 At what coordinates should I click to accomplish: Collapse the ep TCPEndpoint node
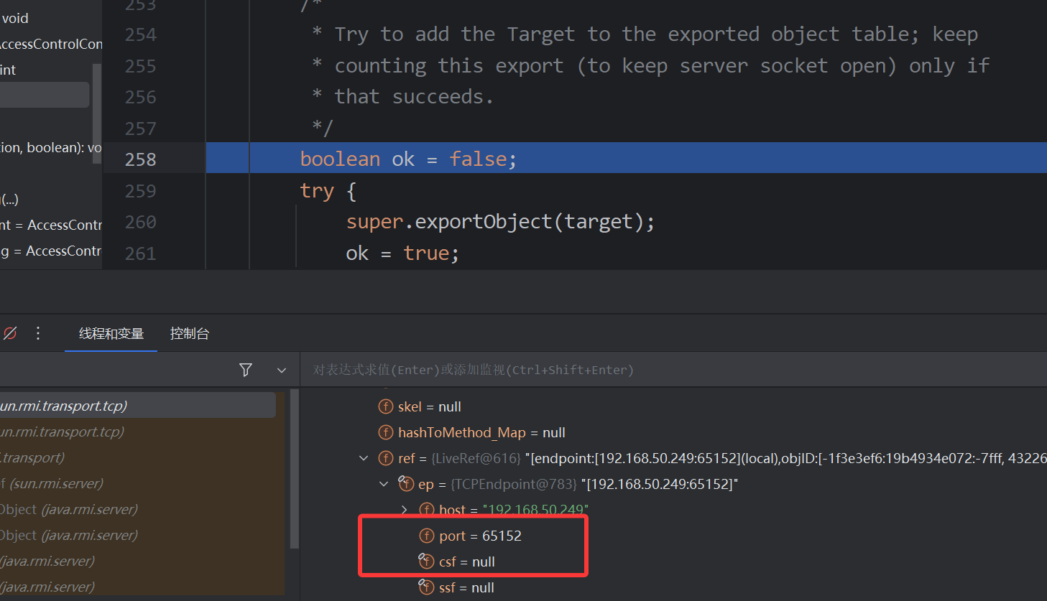pos(384,484)
